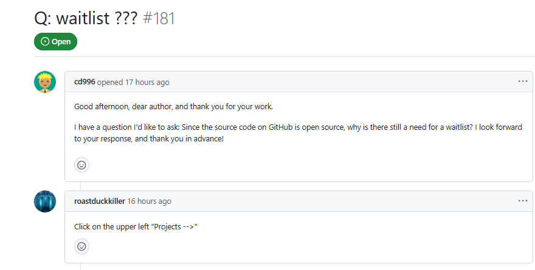Click roastduckkiller's profile avatar
This screenshot has height=270, width=535.
pos(45,201)
